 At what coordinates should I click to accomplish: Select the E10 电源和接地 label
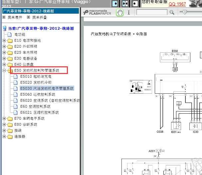[x=27, y=41]
